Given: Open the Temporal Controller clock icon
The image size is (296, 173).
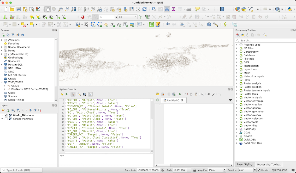Looking at the screenshot, I should [138, 9].
